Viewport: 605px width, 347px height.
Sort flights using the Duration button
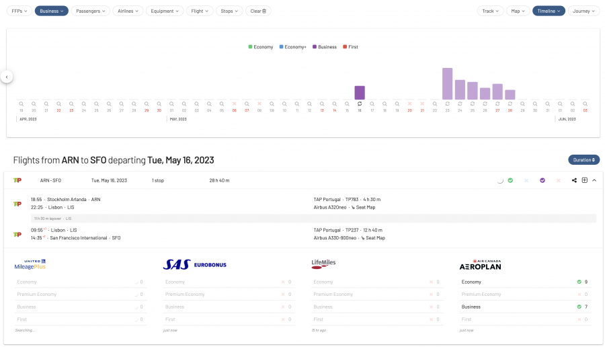click(x=583, y=160)
